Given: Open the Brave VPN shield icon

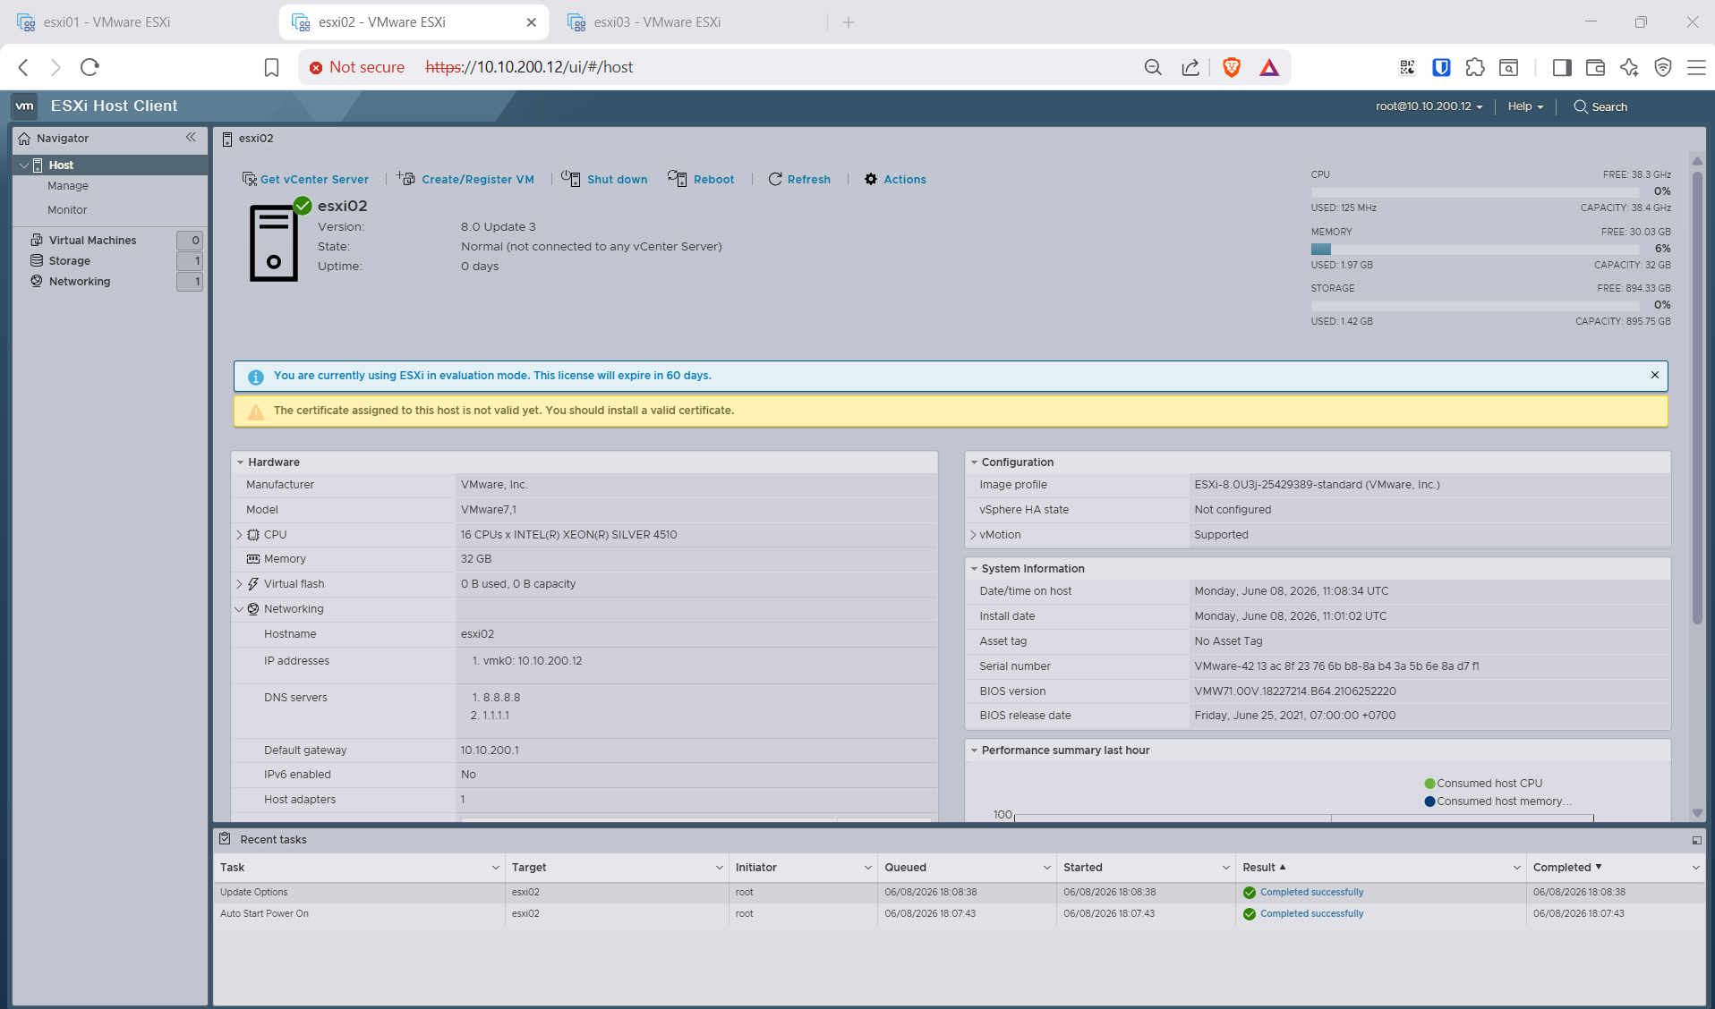Looking at the screenshot, I should pyautogui.click(x=1663, y=67).
